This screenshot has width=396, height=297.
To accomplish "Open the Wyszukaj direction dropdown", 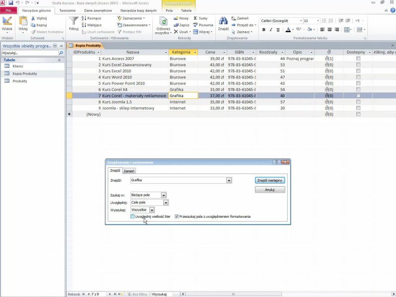I will click(x=152, y=210).
